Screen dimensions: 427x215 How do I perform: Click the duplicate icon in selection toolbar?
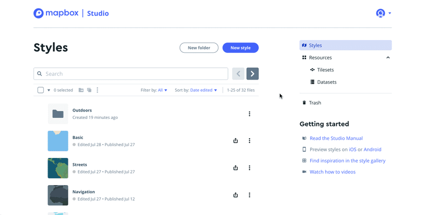click(89, 90)
